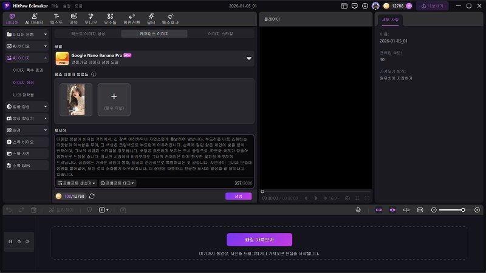Click the 내보내기 export button
Image resolution: width=486 pixels, height=273 pixels.
[432, 6]
